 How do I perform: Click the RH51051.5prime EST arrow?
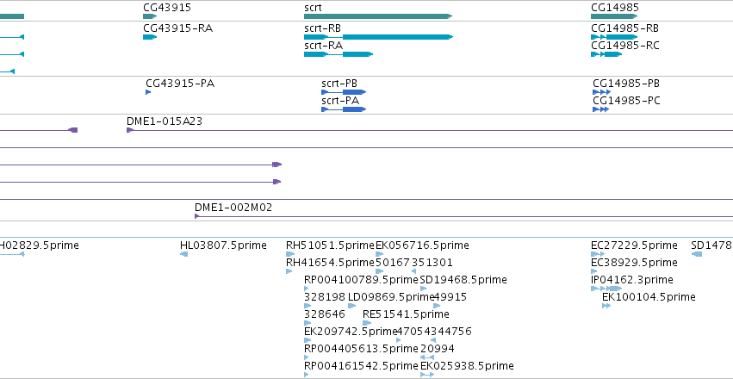[x=290, y=254]
